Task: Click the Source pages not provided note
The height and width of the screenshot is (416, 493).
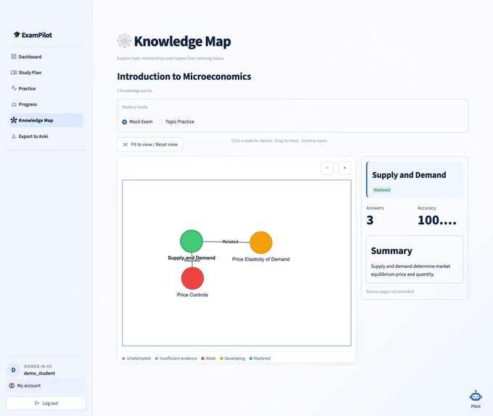Action: click(x=390, y=292)
